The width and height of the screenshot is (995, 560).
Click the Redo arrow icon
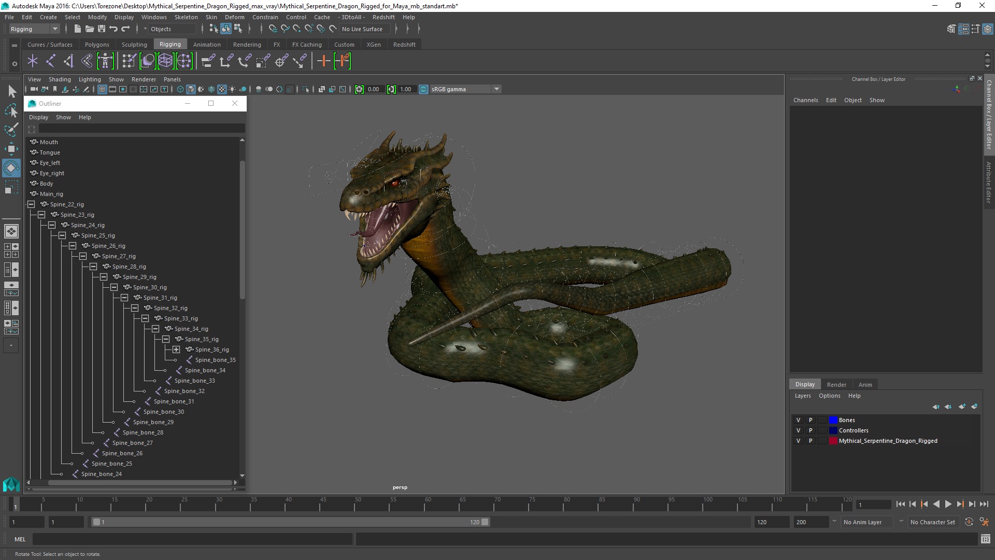point(125,29)
